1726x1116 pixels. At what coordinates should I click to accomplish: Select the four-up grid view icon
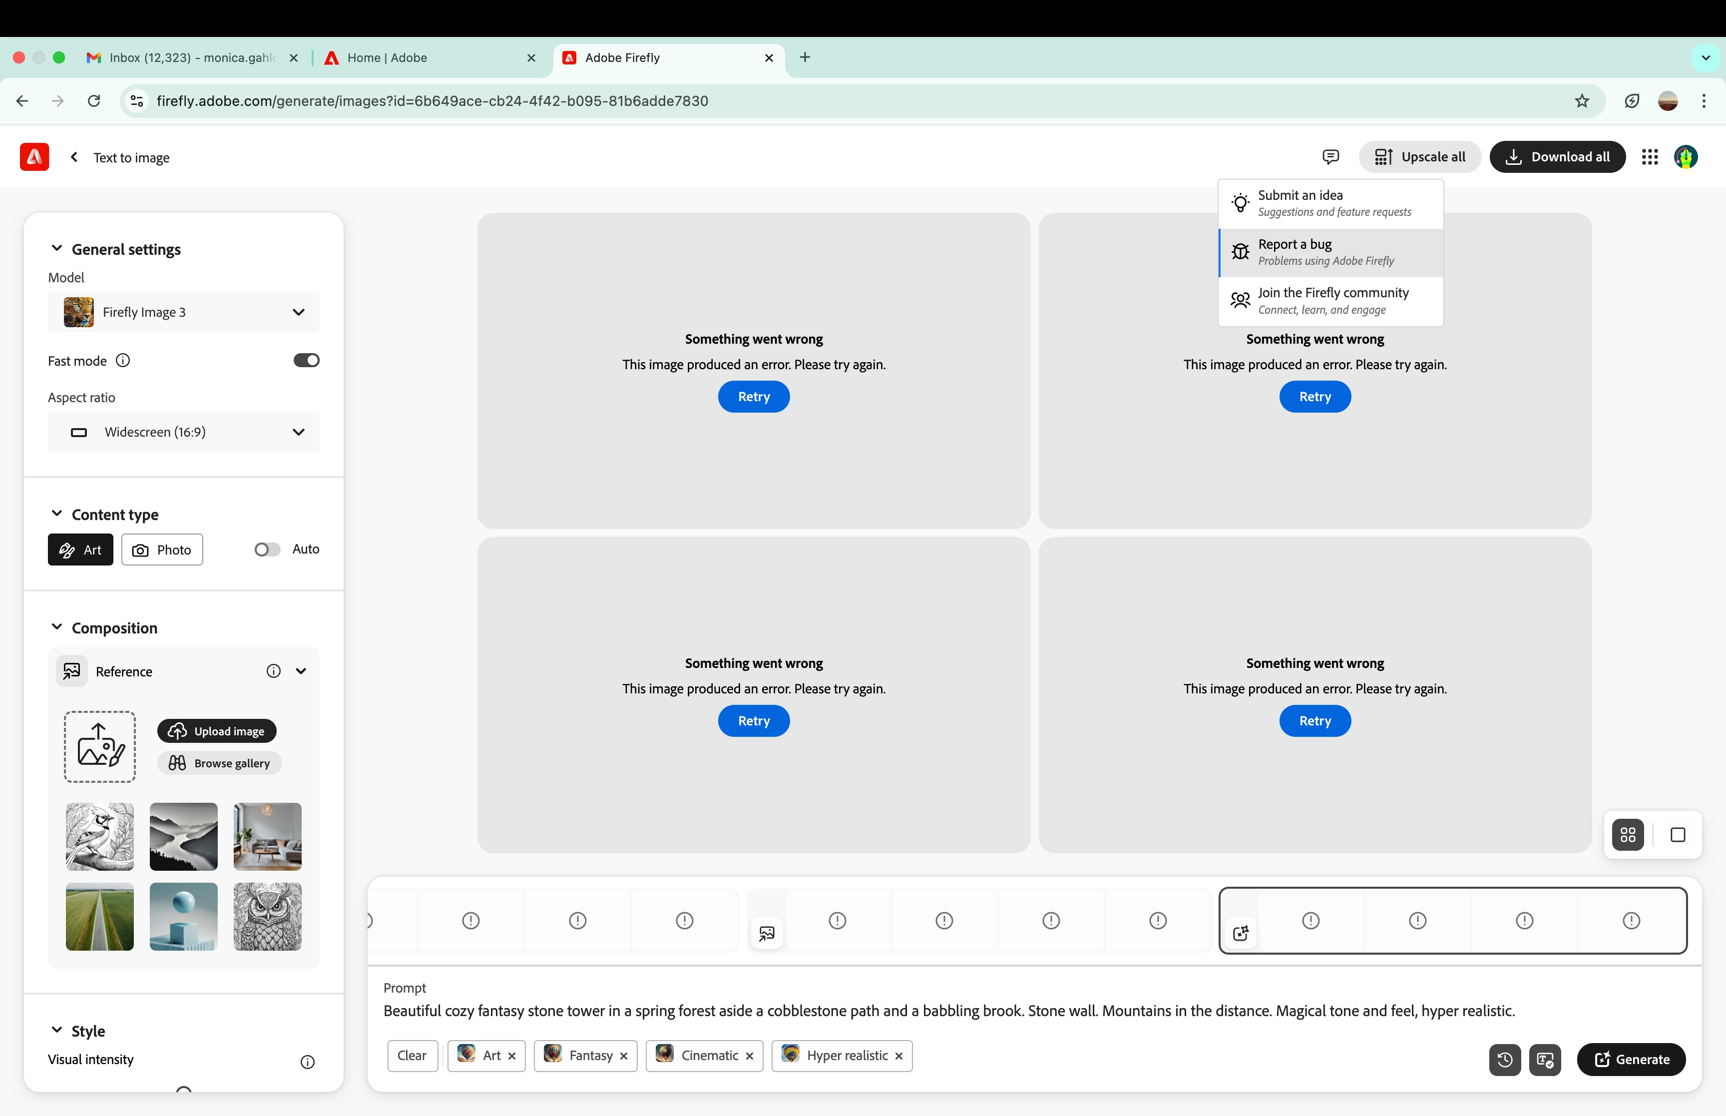coord(1628,835)
